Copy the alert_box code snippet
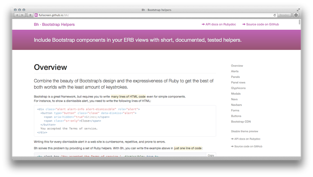This screenshot has height=177, width=313. pos(211,155)
